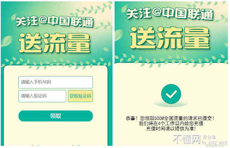This screenshot has height=148, width=230.
Task: Click the bu dong wang watermark text
Action: [x=214, y=142]
